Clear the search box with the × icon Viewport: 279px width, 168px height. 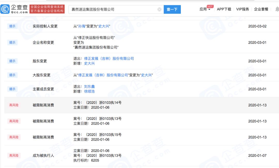(x=159, y=9)
